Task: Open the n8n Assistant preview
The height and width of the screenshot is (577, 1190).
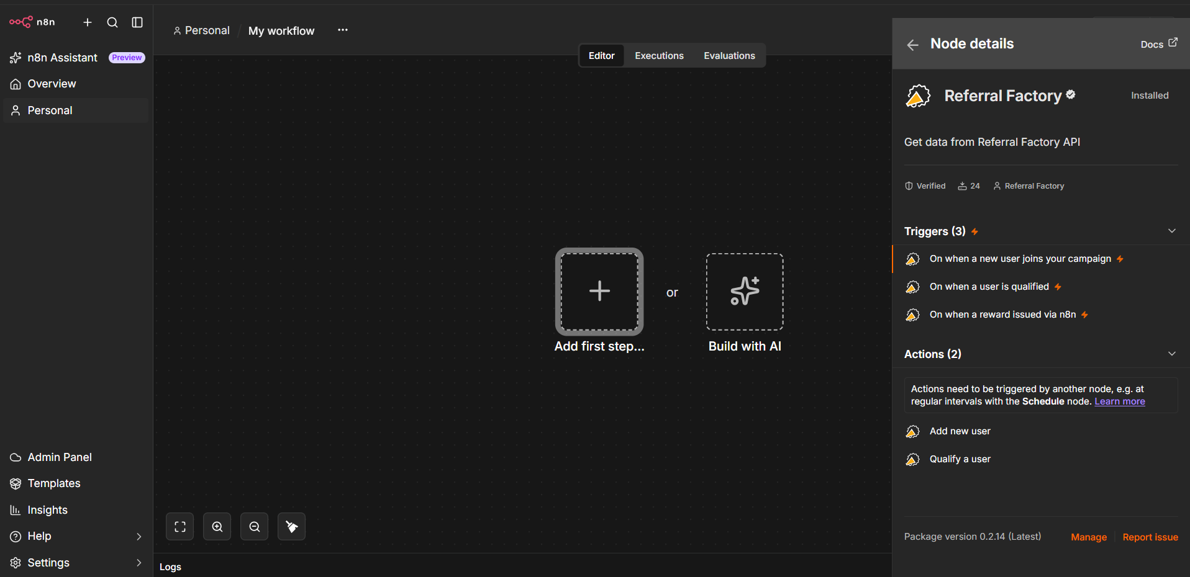Action: coord(77,58)
